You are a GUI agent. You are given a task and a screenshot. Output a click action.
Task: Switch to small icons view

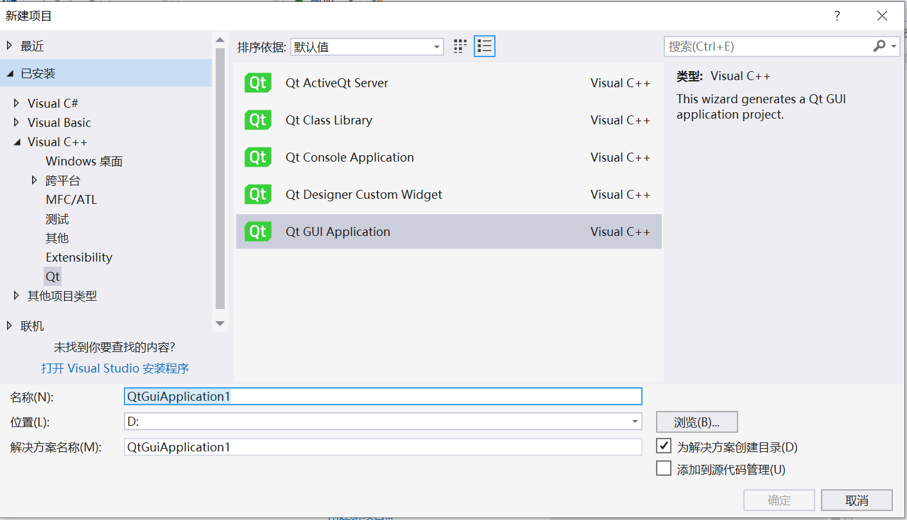click(460, 46)
